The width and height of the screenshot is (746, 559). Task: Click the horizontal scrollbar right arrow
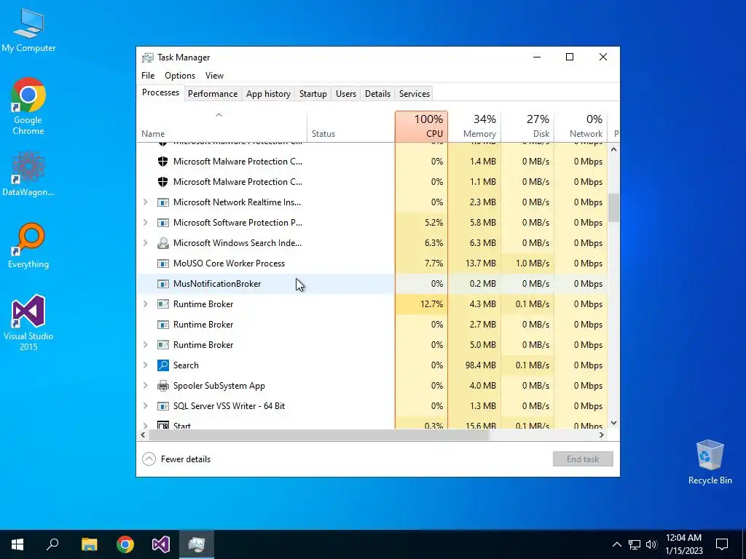[x=602, y=435]
